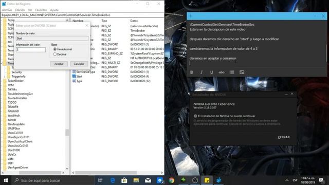Select the UASPStor registry key
This screenshot has height=185, width=329.
coord(14,128)
